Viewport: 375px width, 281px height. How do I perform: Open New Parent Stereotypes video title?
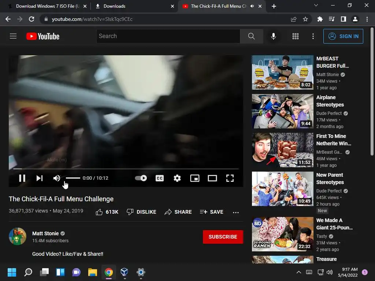coord(330,179)
